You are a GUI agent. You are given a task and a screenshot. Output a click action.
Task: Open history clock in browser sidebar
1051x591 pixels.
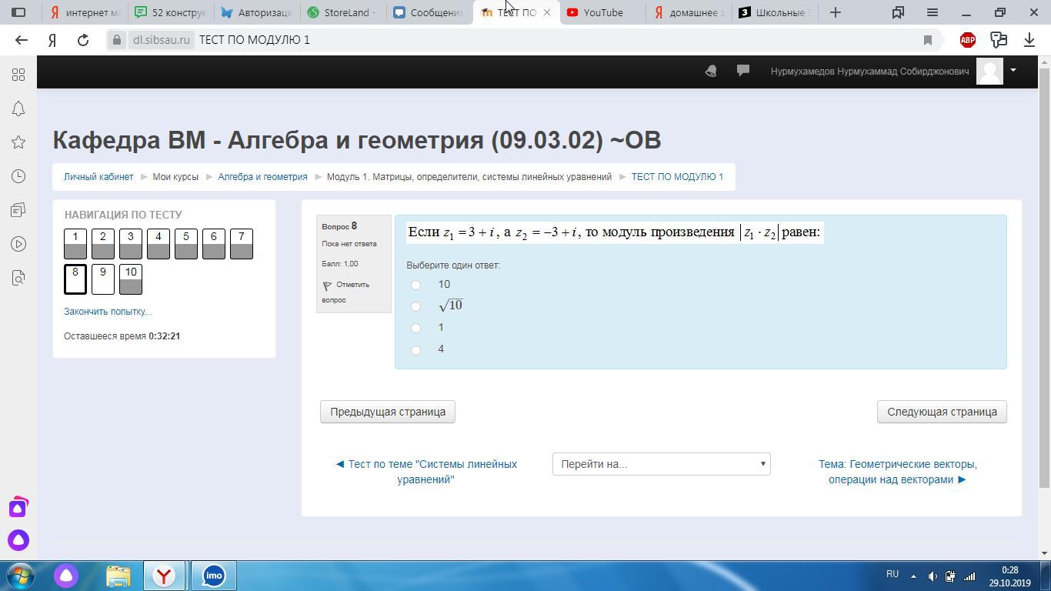click(x=18, y=176)
